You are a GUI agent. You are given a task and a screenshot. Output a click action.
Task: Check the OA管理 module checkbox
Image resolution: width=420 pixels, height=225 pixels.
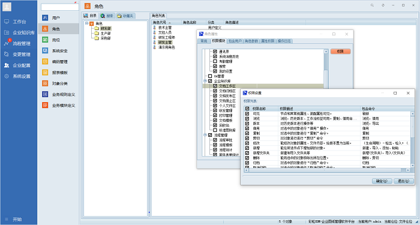click(x=210, y=76)
